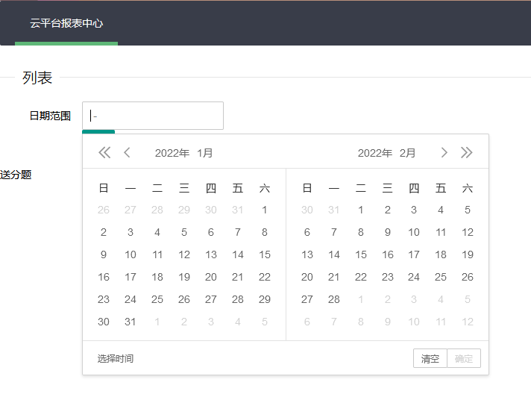Advance to next month using right chevron
Viewport: 531px width, 397px height.
point(444,153)
